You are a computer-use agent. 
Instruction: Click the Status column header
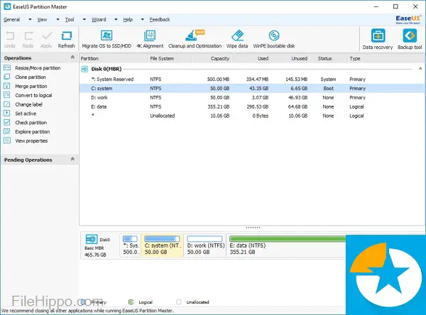pos(329,58)
